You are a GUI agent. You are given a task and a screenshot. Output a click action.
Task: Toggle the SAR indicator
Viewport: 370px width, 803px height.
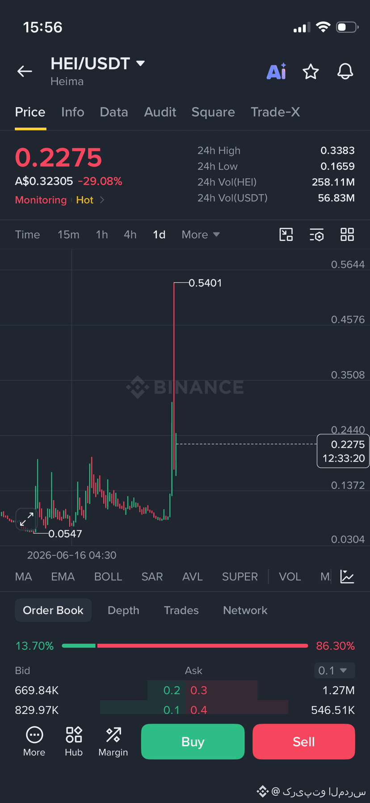(x=152, y=577)
